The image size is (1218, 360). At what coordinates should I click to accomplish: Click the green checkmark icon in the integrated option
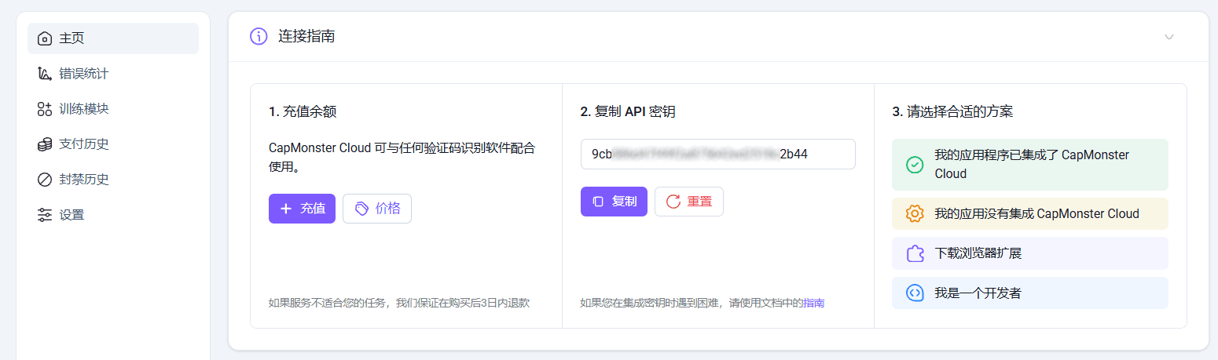[915, 165]
